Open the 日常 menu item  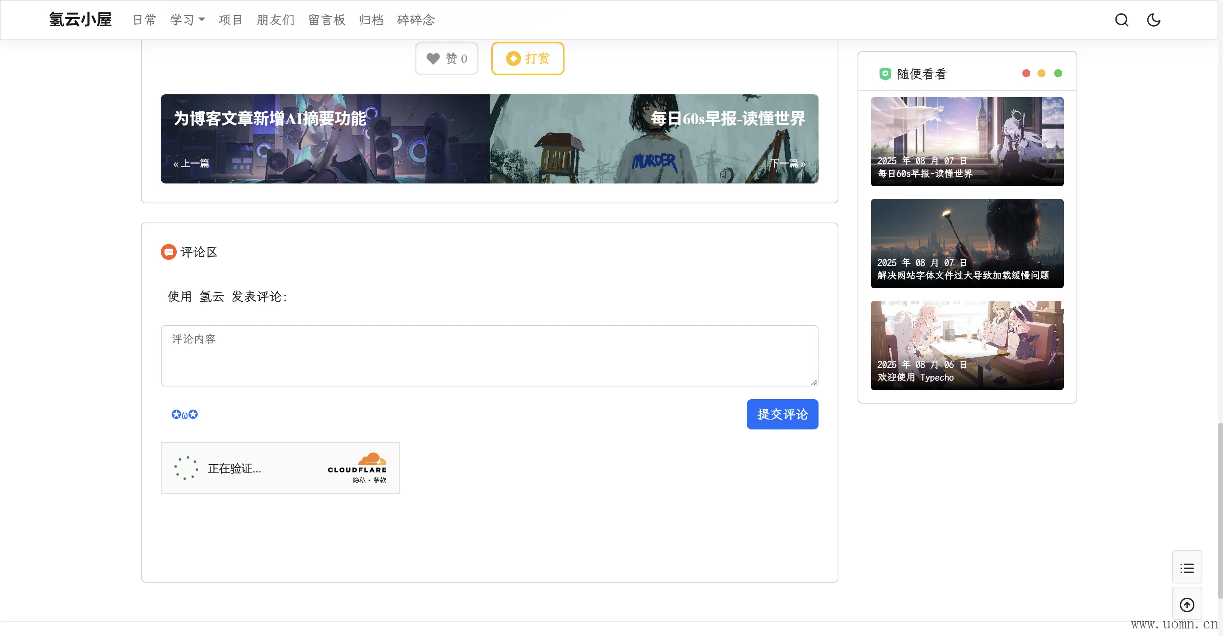click(x=145, y=20)
